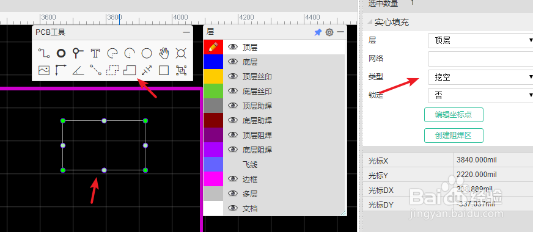Select the Pad tool
This screenshot has height=232, width=533.
(x=61, y=53)
